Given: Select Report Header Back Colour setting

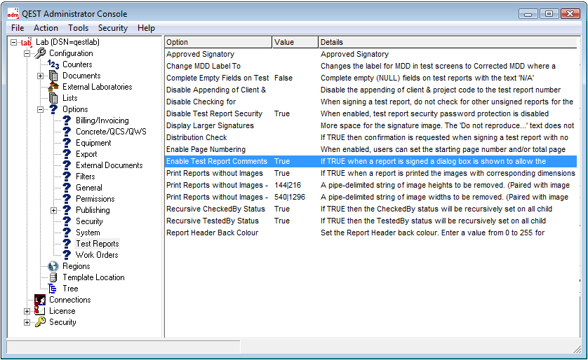Looking at the screenshot, I should coord(212,233).
